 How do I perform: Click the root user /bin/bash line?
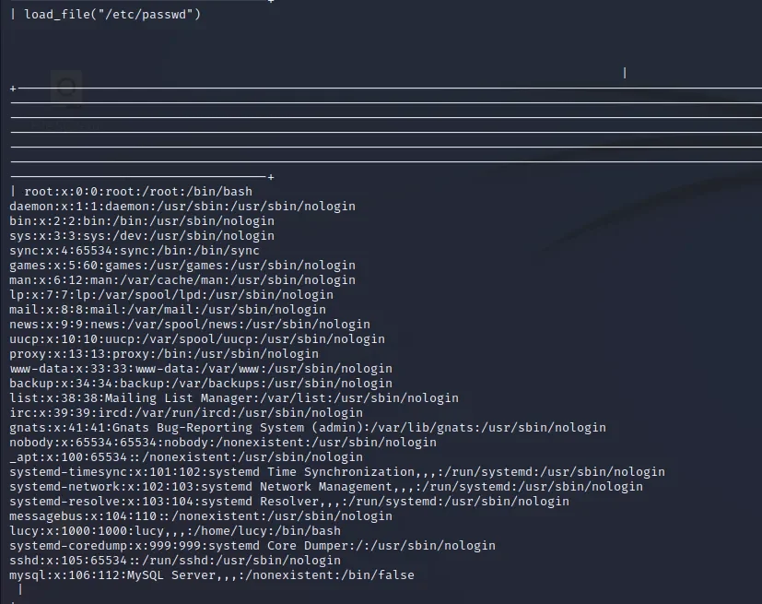[x=138, y=192]
